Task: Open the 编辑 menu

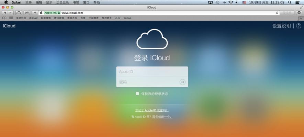Action: [x=39, y=2]
